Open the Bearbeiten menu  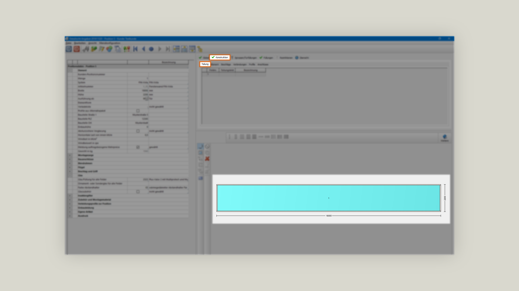pos(80,43)
